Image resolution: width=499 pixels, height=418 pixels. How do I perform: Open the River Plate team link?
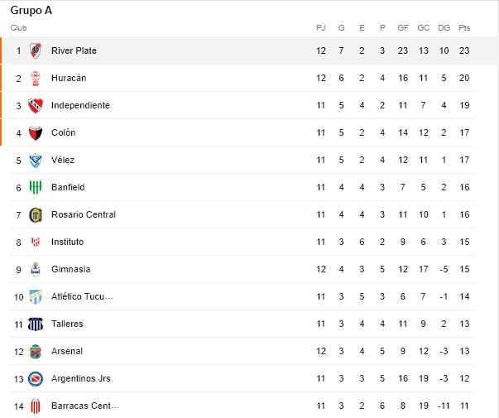[74, 50]
